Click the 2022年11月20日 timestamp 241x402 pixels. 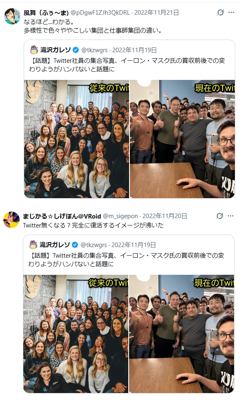tap(165, 216)
